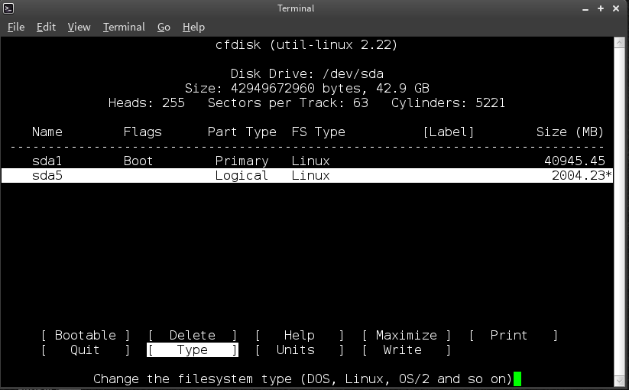Viewport: 629px width, 390px height.
Task: Click the Part Type column header
Action: coord(242,132)
